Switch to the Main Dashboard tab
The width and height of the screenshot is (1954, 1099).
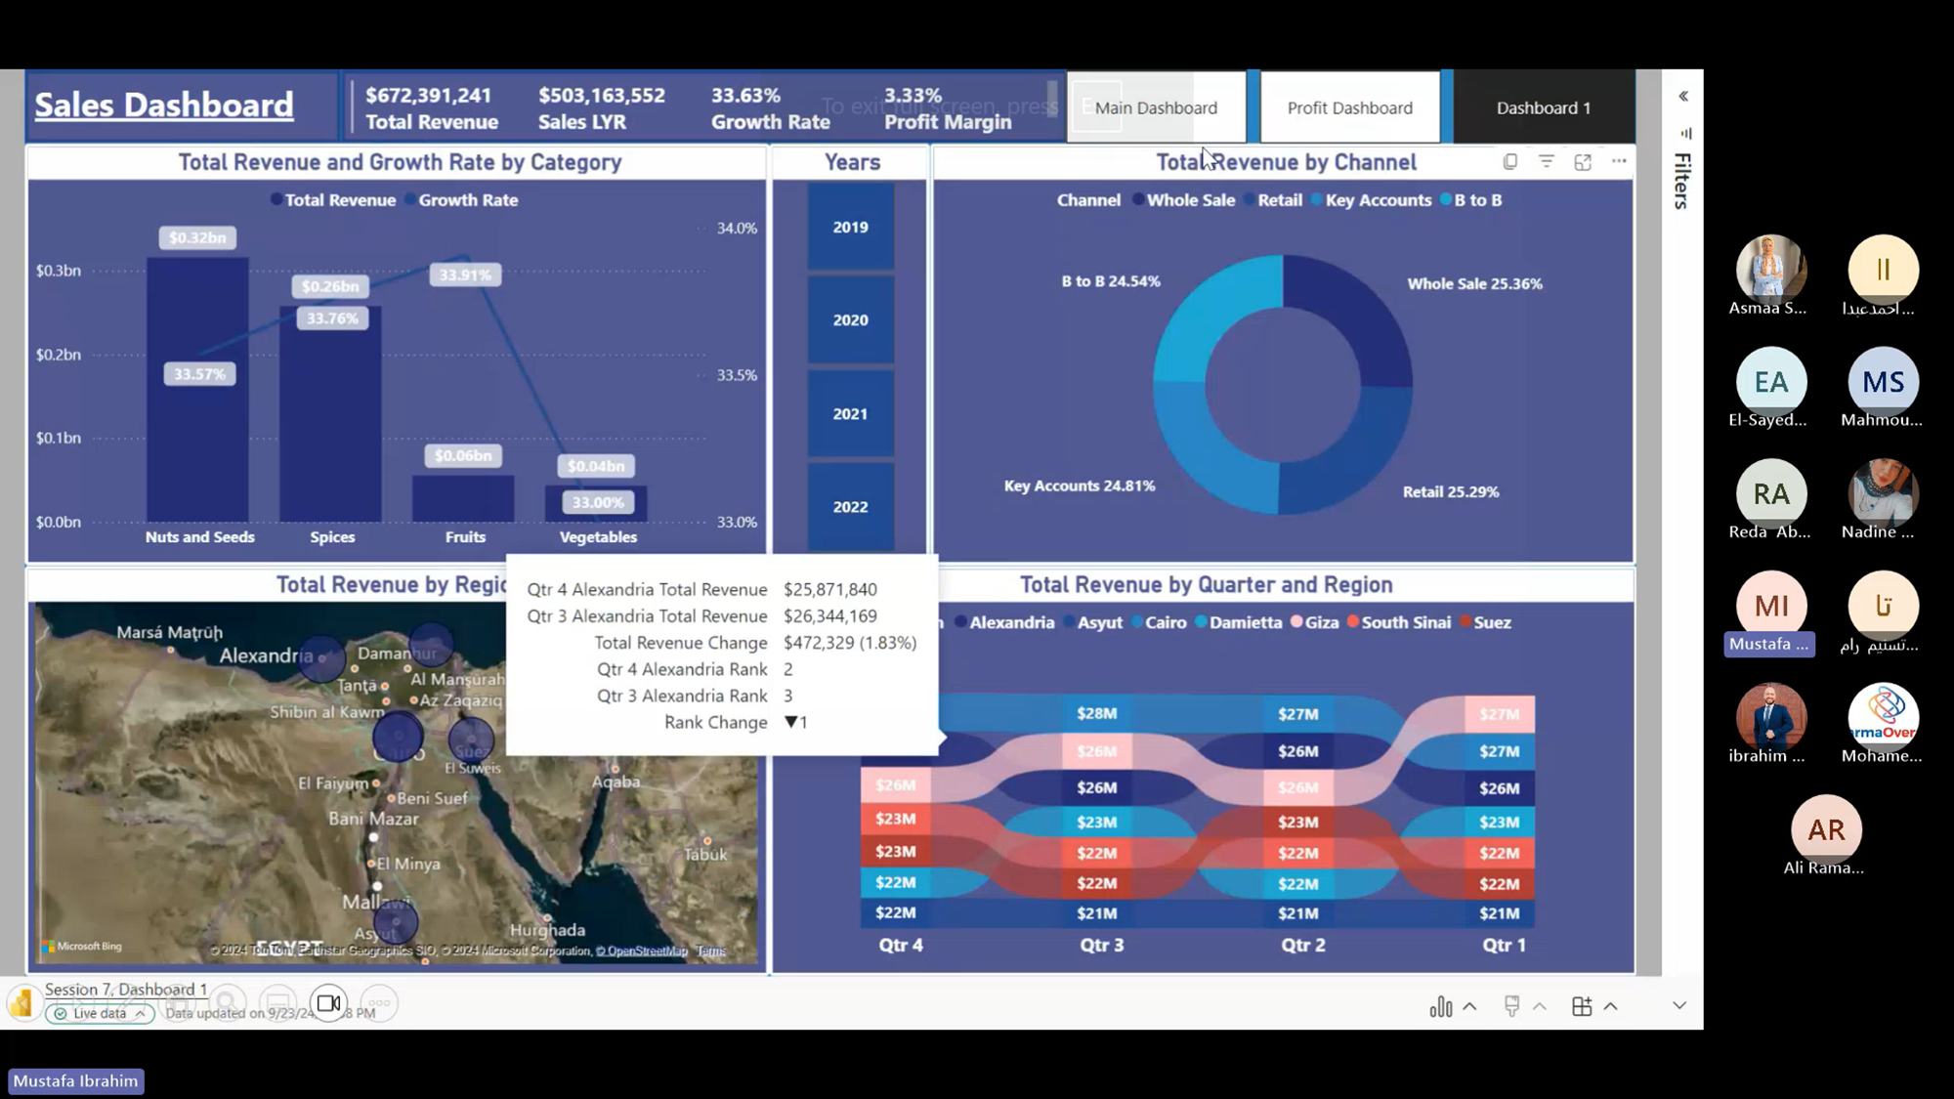(x=1156, y=107)
